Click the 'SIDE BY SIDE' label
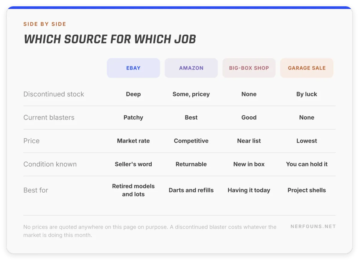Image resolution: width=359 pixels, height=260 pixels. point(45,24)
